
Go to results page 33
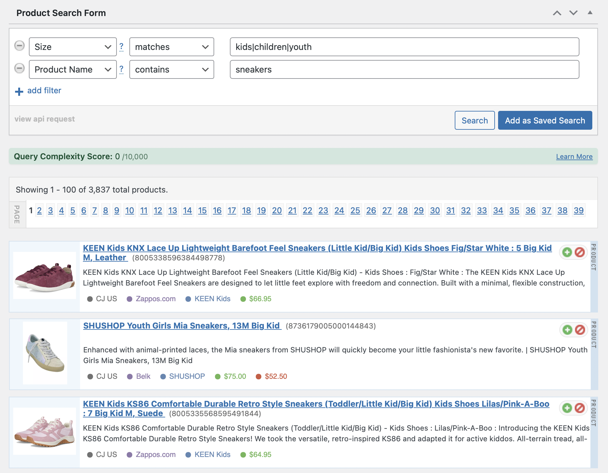coord(482,210)
